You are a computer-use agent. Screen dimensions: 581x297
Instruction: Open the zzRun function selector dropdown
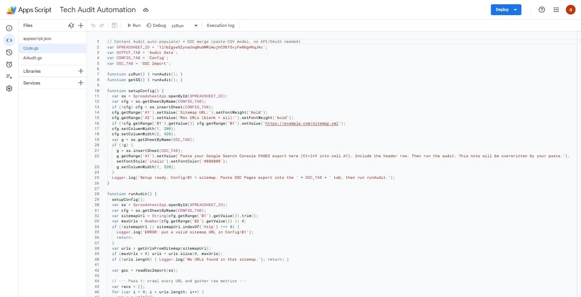coord(185,26)
